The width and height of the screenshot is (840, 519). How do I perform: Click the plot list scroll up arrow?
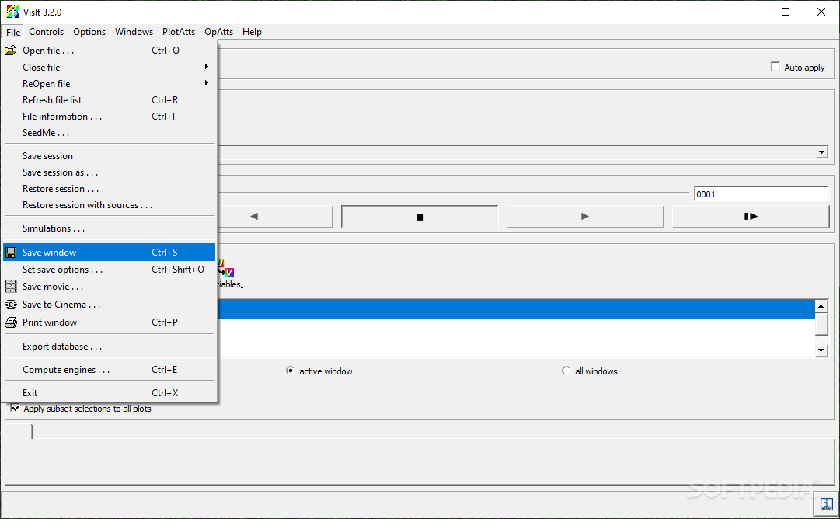tap(821, 306)
